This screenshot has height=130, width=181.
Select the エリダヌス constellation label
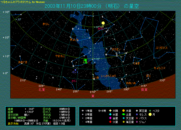[x=161, y=48]
